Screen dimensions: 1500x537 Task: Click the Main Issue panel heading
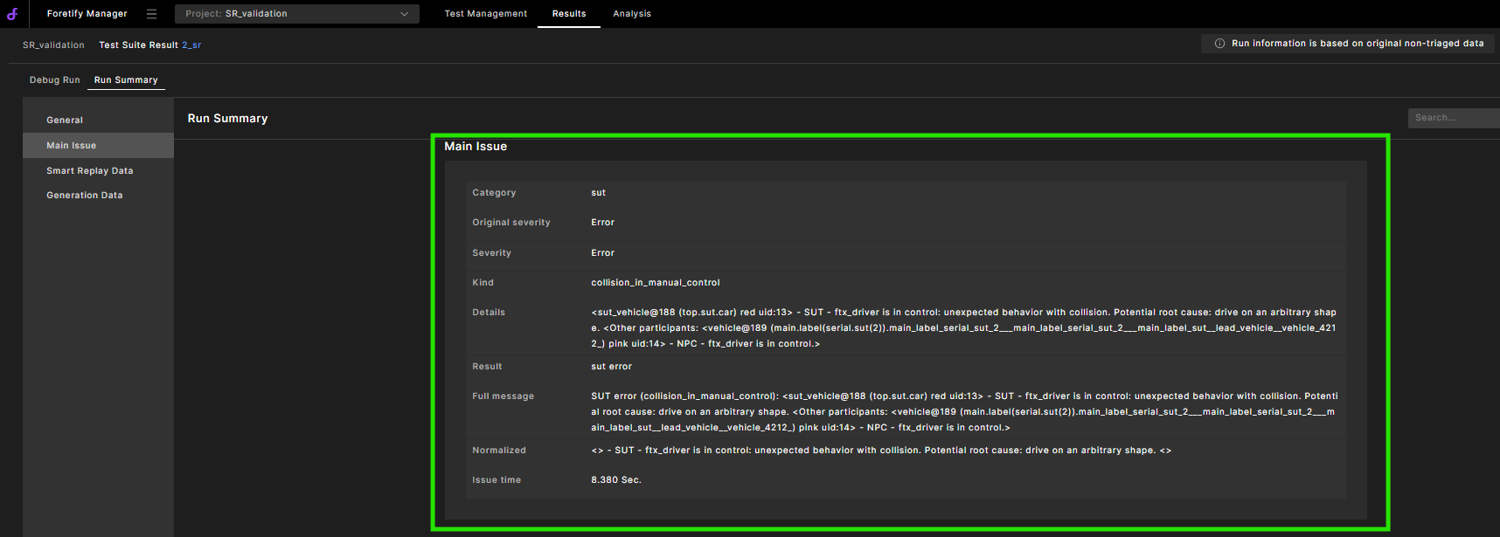(x=476, y=147)
